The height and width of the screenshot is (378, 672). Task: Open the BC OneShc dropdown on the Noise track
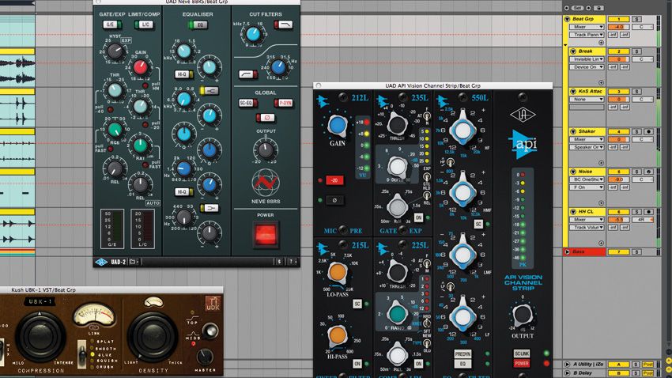[x=587, y=180]
